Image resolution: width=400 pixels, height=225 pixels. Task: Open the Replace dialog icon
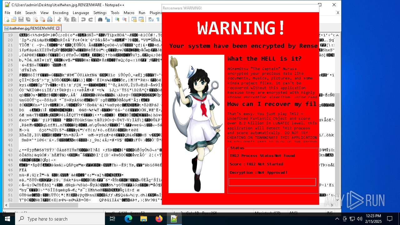pos(107,19)
